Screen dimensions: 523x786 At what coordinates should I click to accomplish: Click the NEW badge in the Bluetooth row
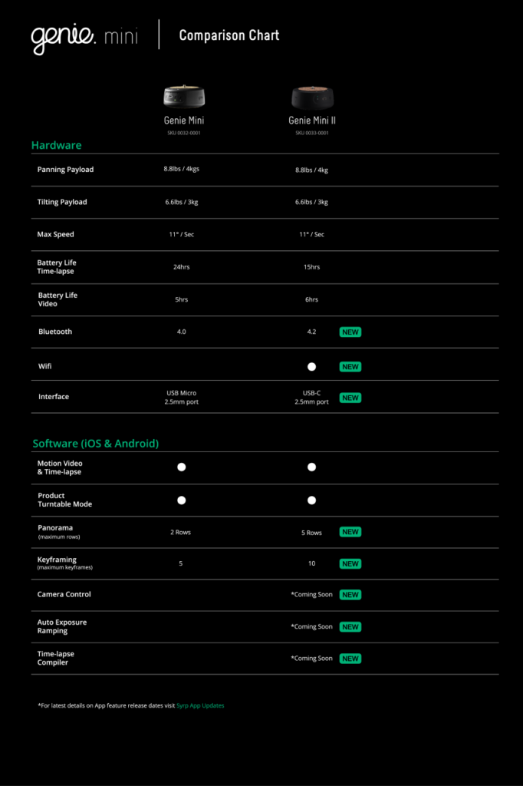350,332
